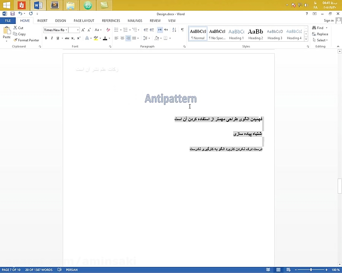Select center alignment in the Paragraph group
This screenshot has width=342, height=273.
tap(122, 38)
